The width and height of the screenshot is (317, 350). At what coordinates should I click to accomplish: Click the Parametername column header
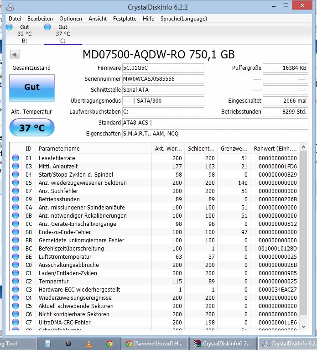(x=94, y=149)
